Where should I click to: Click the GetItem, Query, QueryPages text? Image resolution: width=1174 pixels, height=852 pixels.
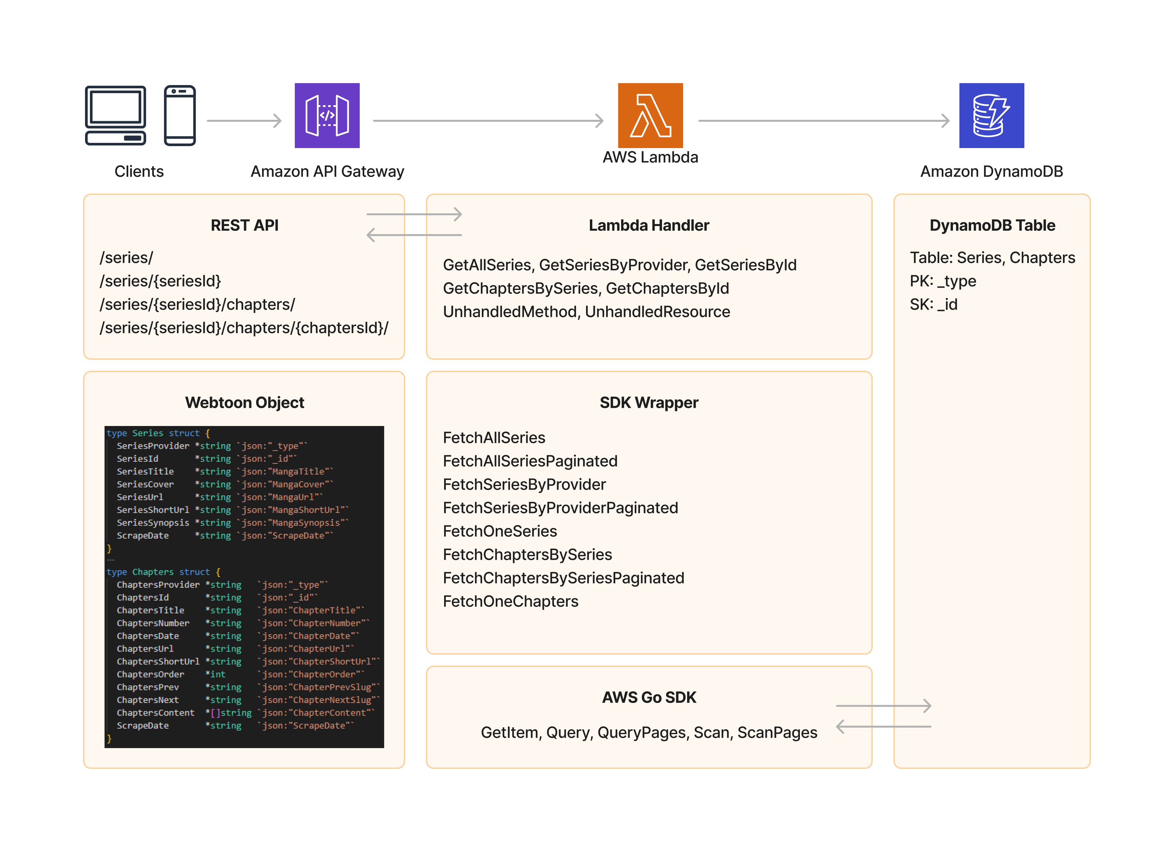(x=649, y=733)
